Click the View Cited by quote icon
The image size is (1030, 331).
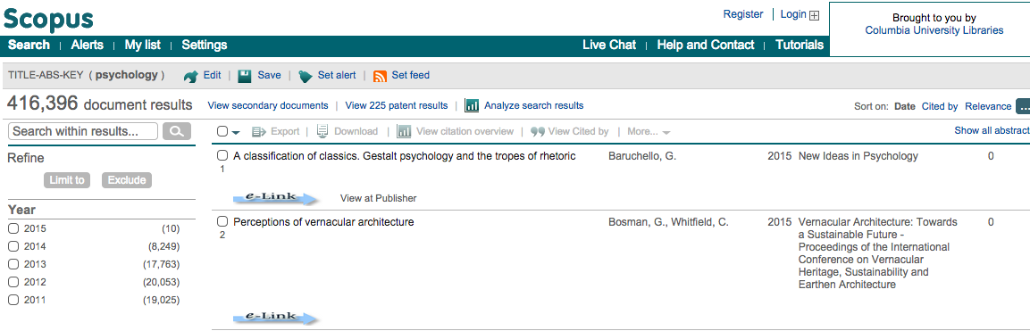coord(538,132)
